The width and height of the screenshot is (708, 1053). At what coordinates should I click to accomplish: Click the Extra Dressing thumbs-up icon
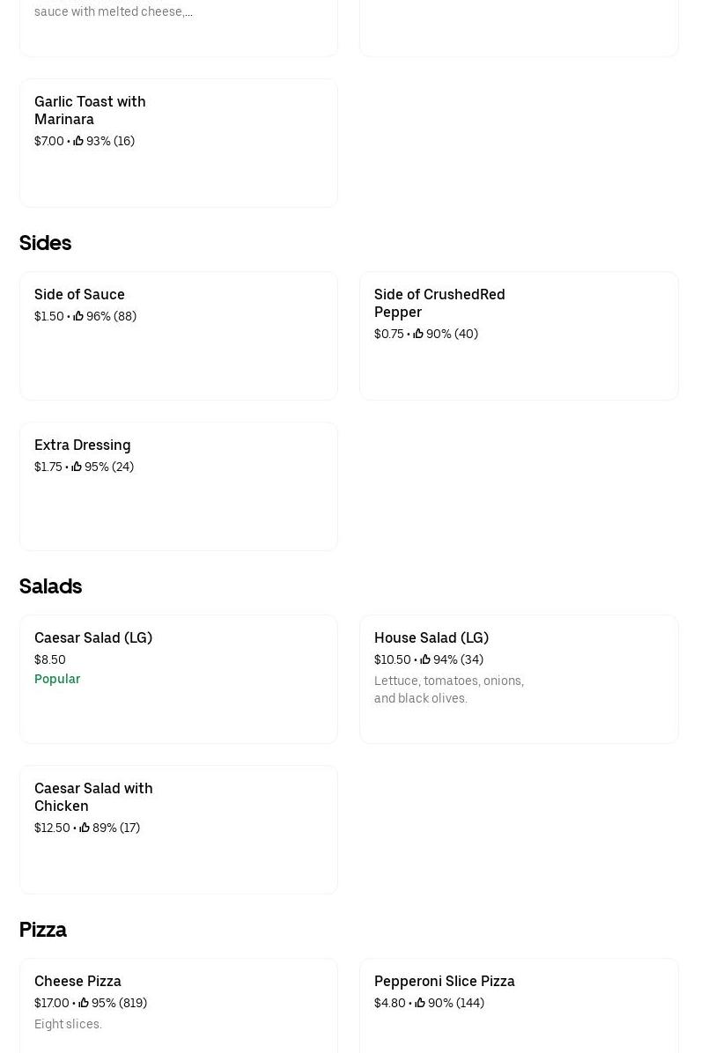click(x=77, y=467)
